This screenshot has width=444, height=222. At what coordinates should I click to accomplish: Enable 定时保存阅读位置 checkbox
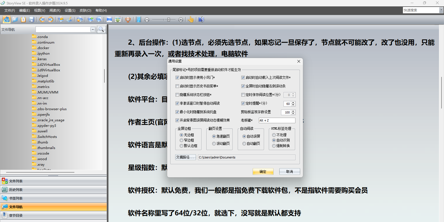(243, 95)
